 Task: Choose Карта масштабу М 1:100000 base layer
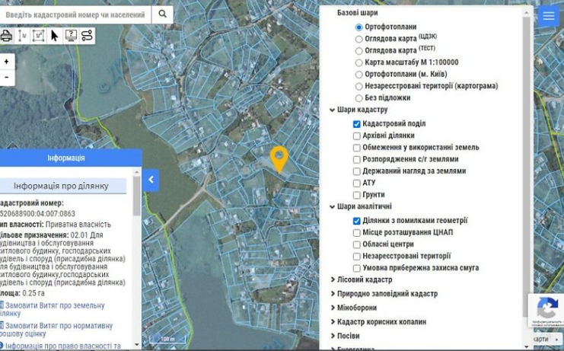359,63
